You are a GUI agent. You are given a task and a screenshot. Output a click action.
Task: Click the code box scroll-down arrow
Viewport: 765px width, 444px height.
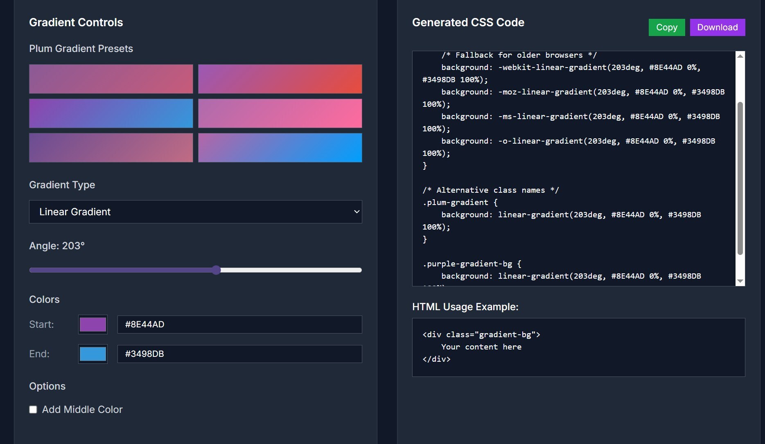pos(740,281)
